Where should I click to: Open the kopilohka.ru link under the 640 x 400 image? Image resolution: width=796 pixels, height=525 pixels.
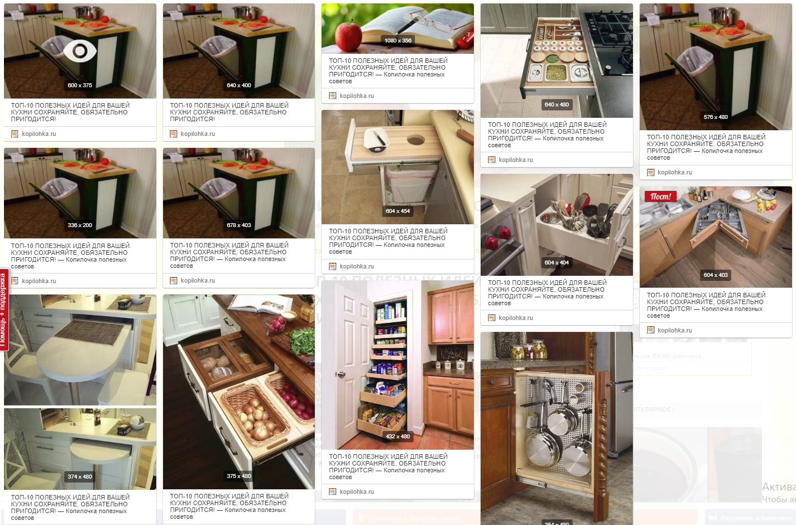coord(198,134)
